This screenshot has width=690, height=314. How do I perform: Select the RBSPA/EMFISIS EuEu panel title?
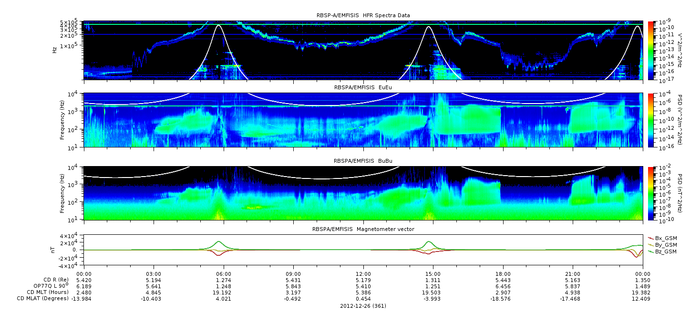coord(363,87)
